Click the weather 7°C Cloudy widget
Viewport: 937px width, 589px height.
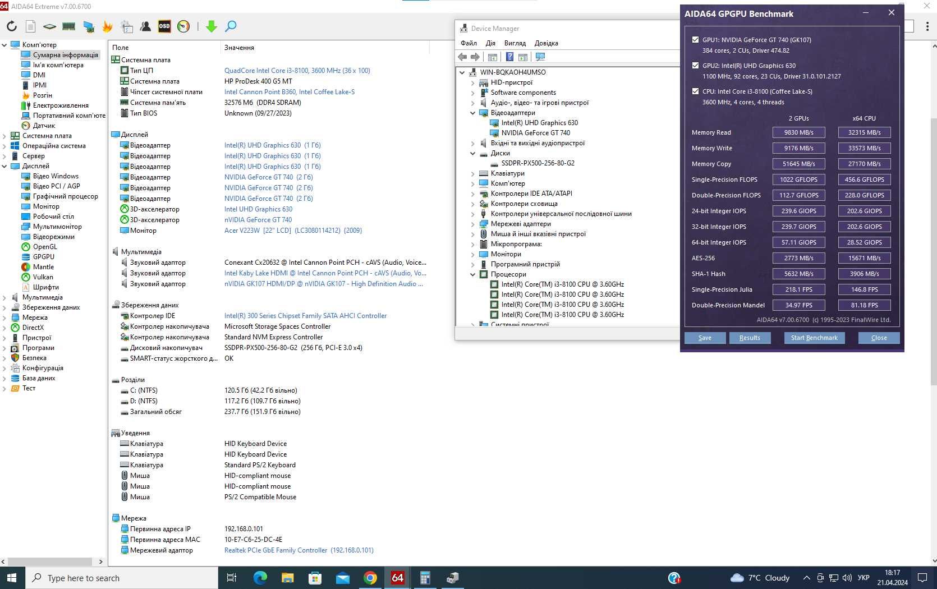click(x=760, y=578)
